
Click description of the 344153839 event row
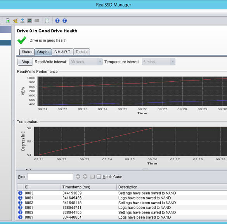click(x=147, y=193)
